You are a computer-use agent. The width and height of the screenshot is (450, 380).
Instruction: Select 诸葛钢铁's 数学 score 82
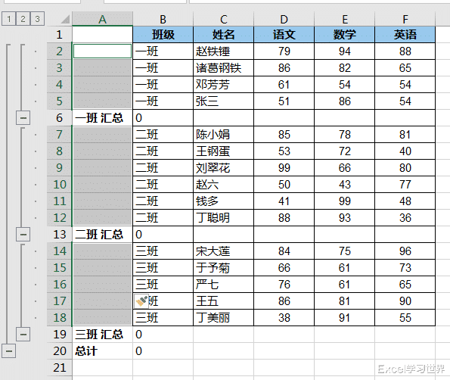(344, 68)
